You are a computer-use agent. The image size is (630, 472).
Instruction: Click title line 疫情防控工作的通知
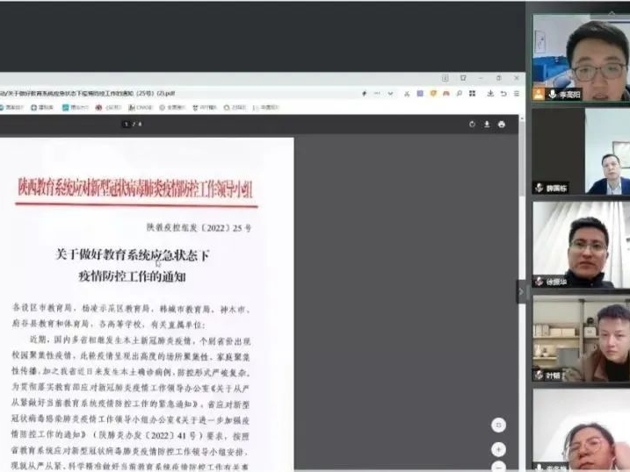coord(132,276)
